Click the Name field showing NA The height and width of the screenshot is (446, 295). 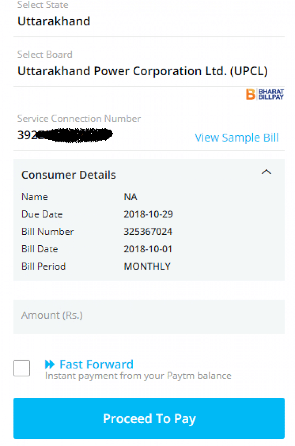tap(131, 197)
